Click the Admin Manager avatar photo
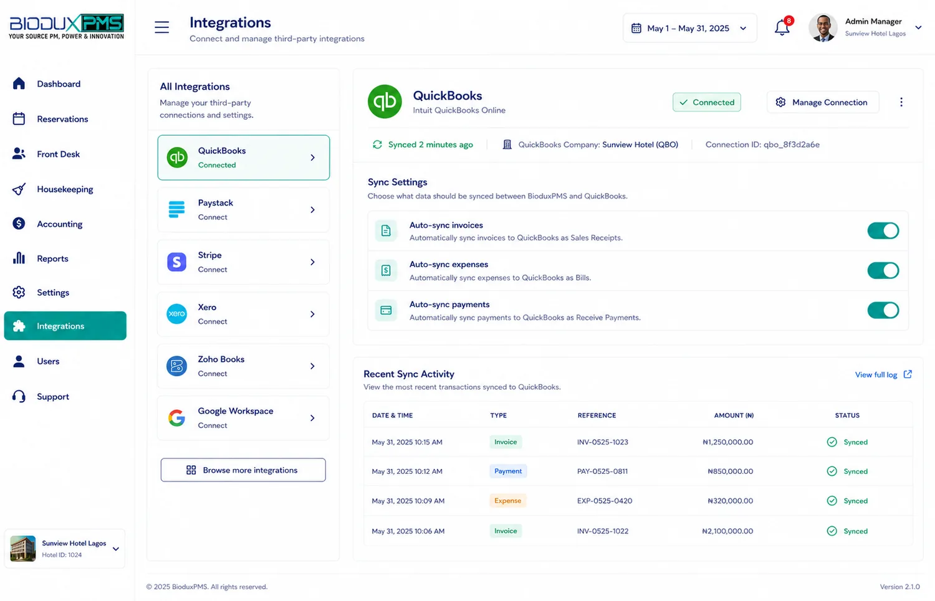935x601 pixels. point(823,28)
